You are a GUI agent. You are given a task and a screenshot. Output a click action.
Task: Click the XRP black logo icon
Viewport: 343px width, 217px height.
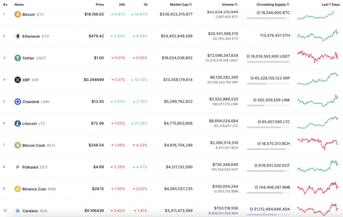click(18, 80)
